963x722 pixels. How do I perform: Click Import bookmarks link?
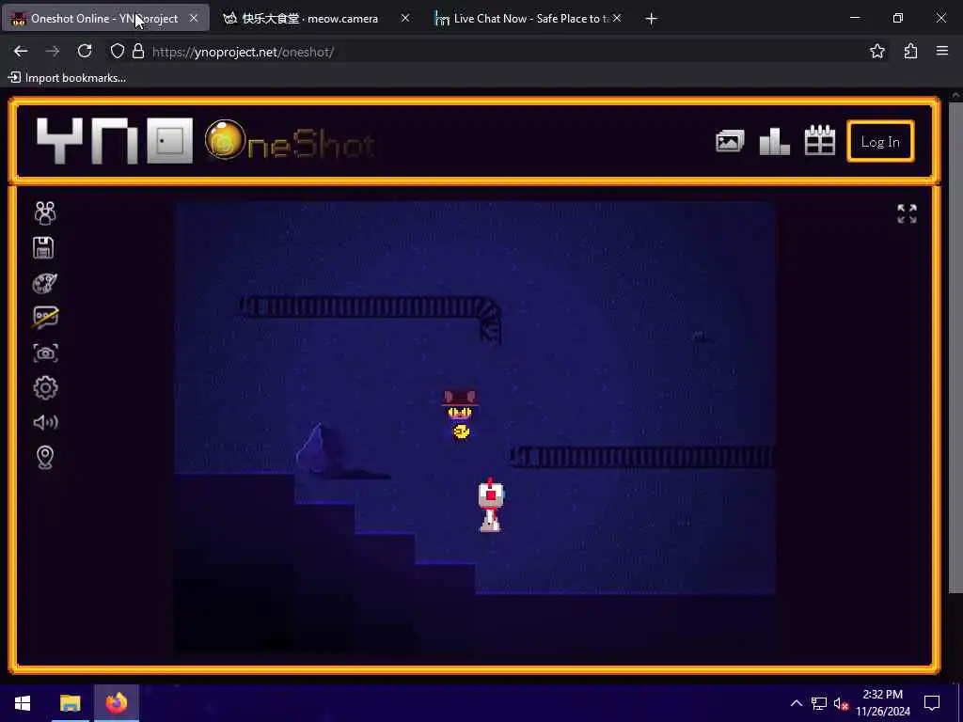[x=67, y=78]
